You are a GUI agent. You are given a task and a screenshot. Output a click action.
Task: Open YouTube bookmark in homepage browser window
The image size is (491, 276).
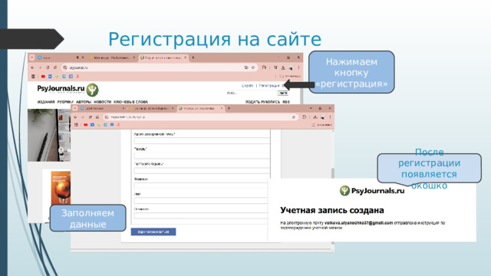pos(43,77)
